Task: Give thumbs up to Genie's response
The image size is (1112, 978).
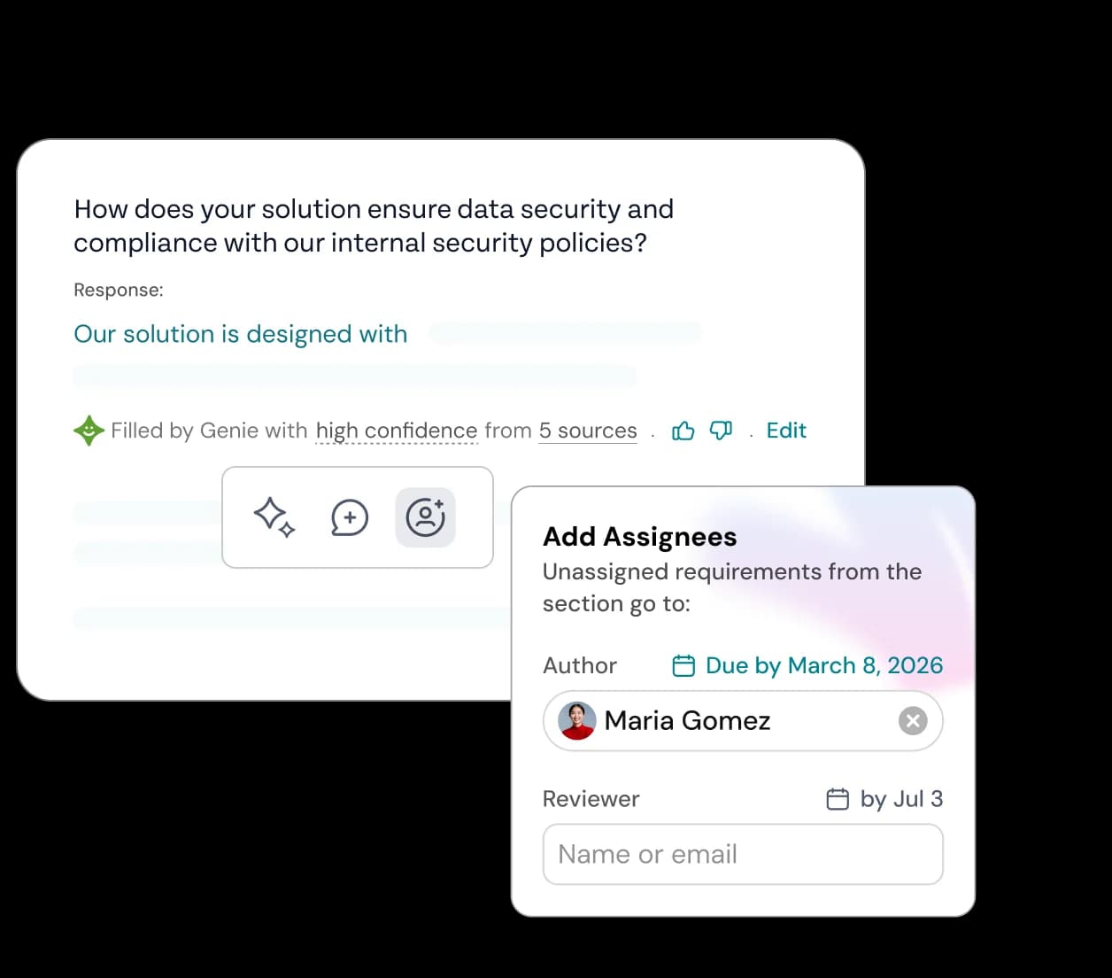Action: point(683,431)
